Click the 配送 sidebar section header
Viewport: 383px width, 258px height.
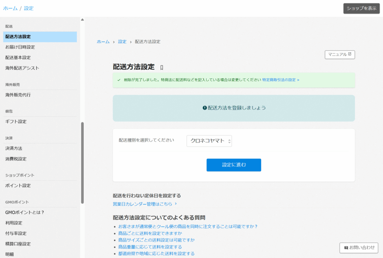[x=9, y=27]
